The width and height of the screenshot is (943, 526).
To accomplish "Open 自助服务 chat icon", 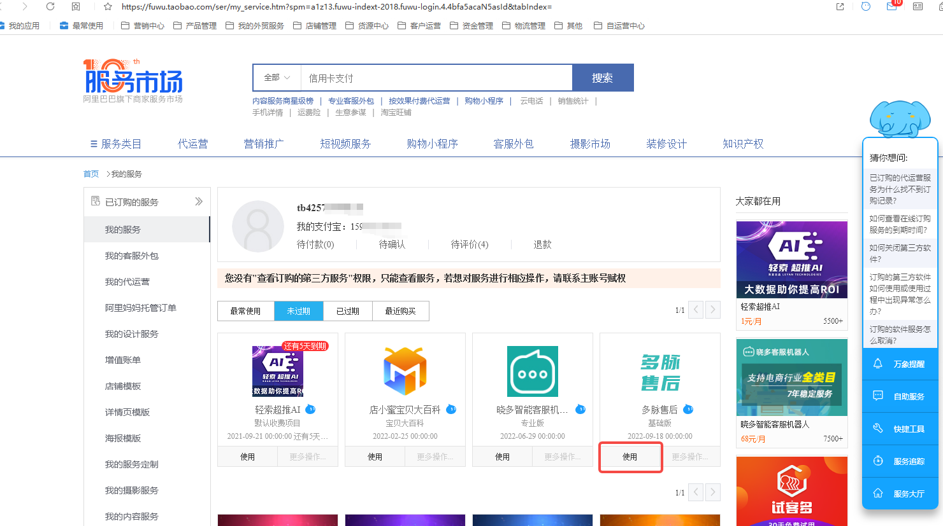I will pyautogui.click(x=878, y=396).
